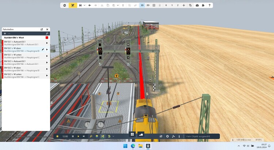Save the layout via the floppy disk icon
This screenshot has height=150, width=274.
pyautogui.click(x=80, y=5)
